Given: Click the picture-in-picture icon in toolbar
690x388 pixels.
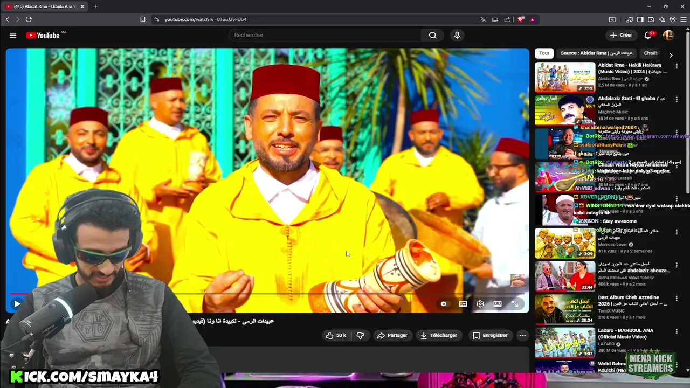Looking at the screenshot, I should (x=612, y=19).
